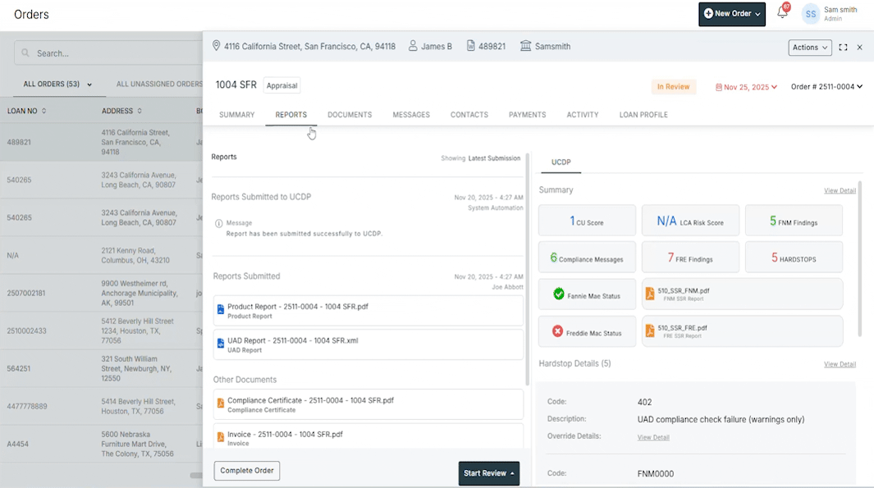This screenshot has width=874, height=488.
Task: Click the Product Report PDF file icon
Action: point(220,310)
